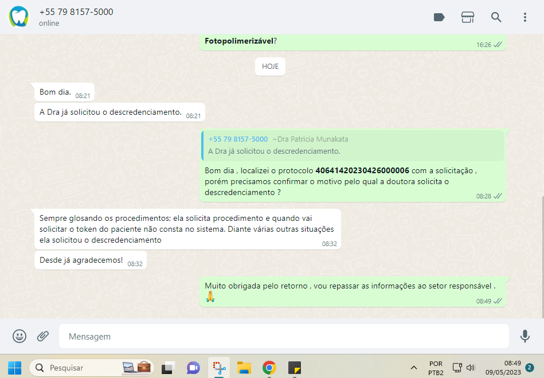Viewport: 544px width, 378px height.
Task: Start voice recording with microphone icon
Action: (525, 336)
